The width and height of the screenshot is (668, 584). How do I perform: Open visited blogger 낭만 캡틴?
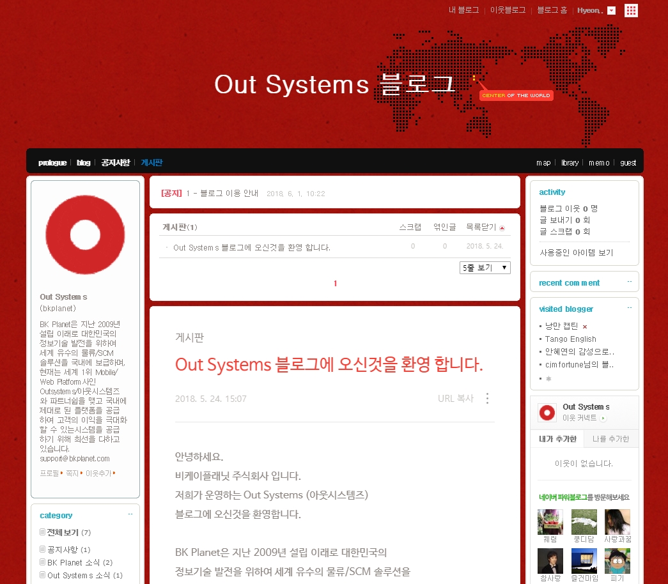click(561, 327)
